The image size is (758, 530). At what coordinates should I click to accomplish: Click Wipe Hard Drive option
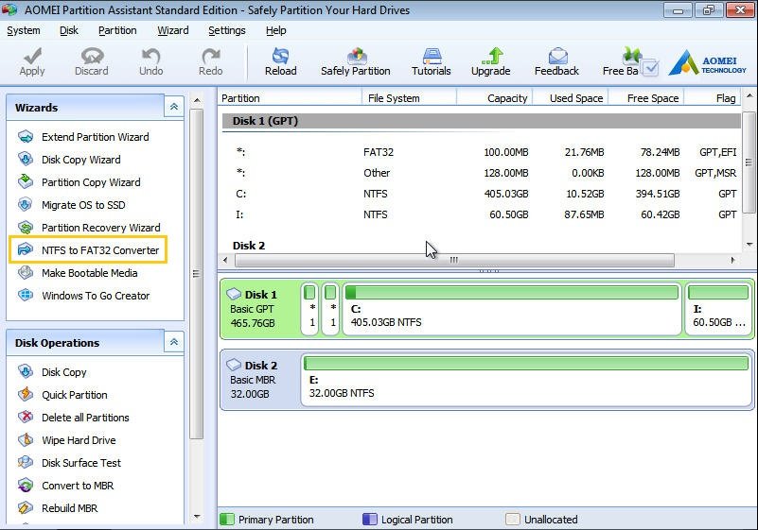79,440
